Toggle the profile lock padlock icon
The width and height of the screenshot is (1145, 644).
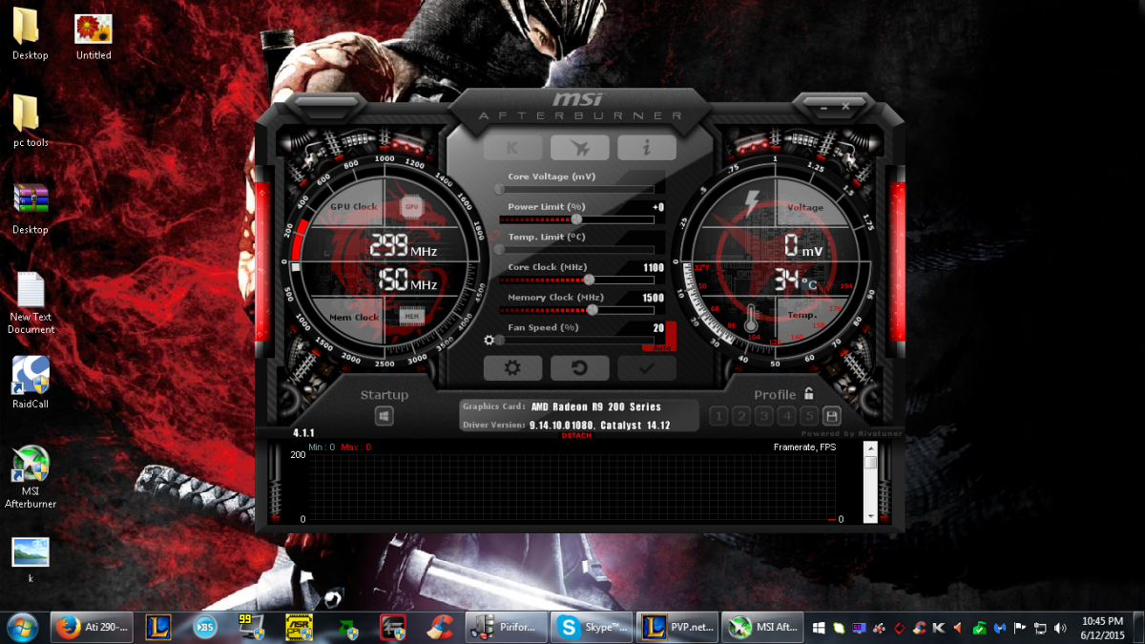[809, 393]
